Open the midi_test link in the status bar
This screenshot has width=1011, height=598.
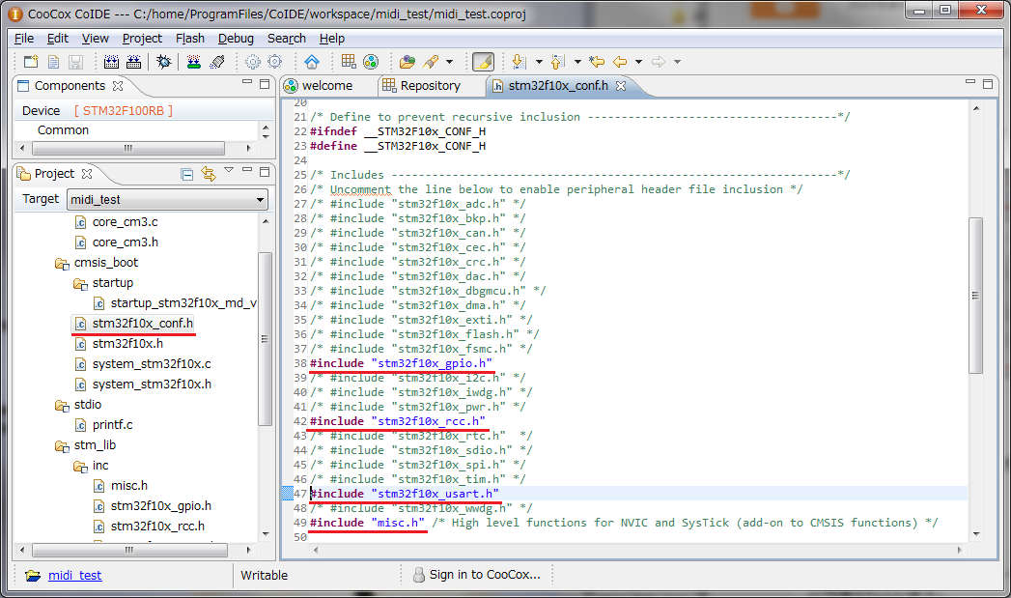pyautogui.click(x=74, y=575)
